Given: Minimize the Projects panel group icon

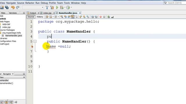Looking at the screenshot, I should coord(24,13).
